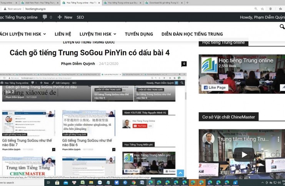Image resolution: width=285 pixels, height=186 pixels.
Task: Play the Trung tâm tiếng Trung video
Action: pos(244,154)
